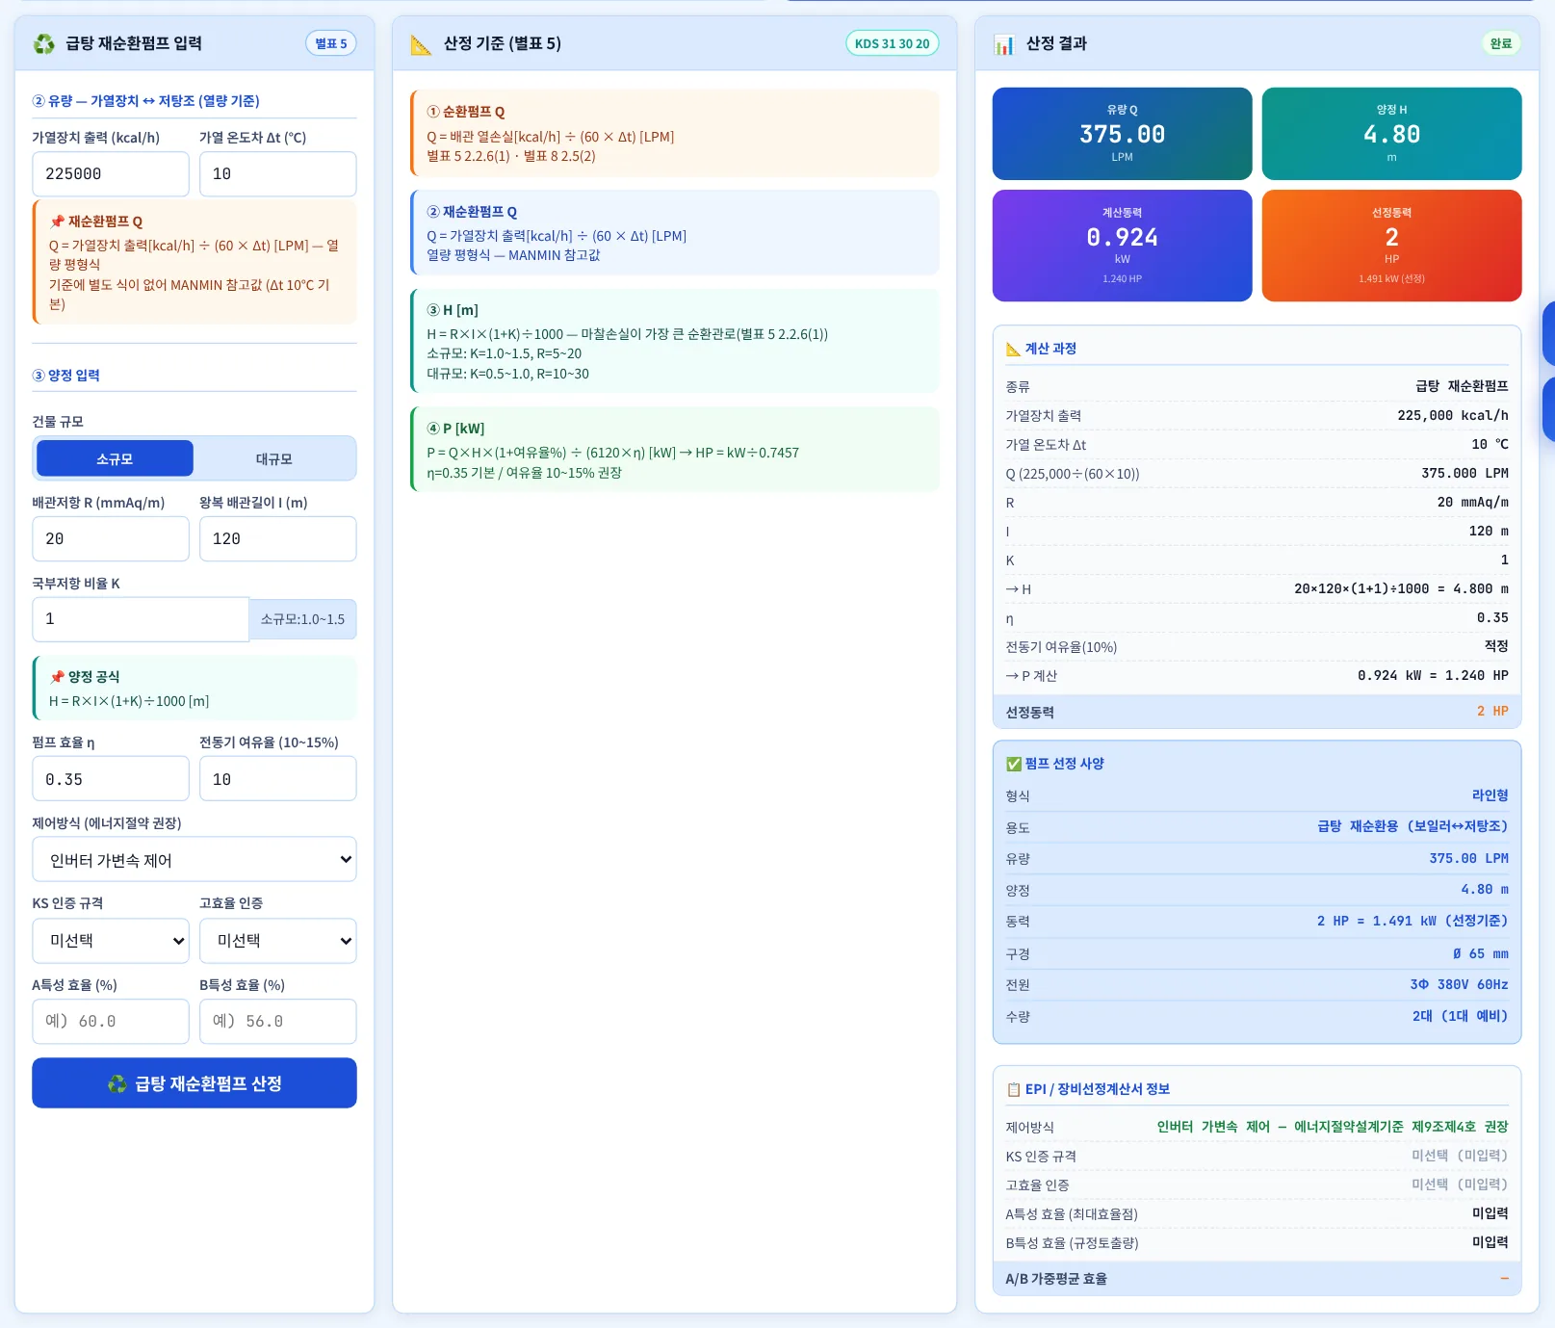Click the 배관저항 R input field
Screen dimensions: 1555x1328
pos(111,539)
